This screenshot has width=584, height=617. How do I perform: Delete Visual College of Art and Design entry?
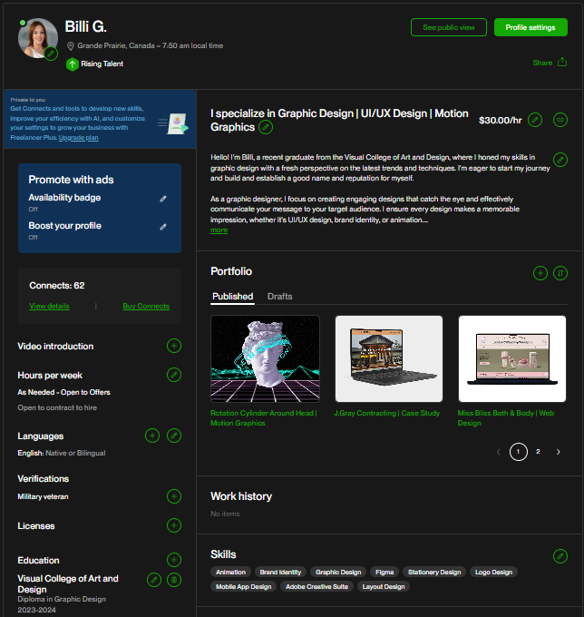(174, 580)
